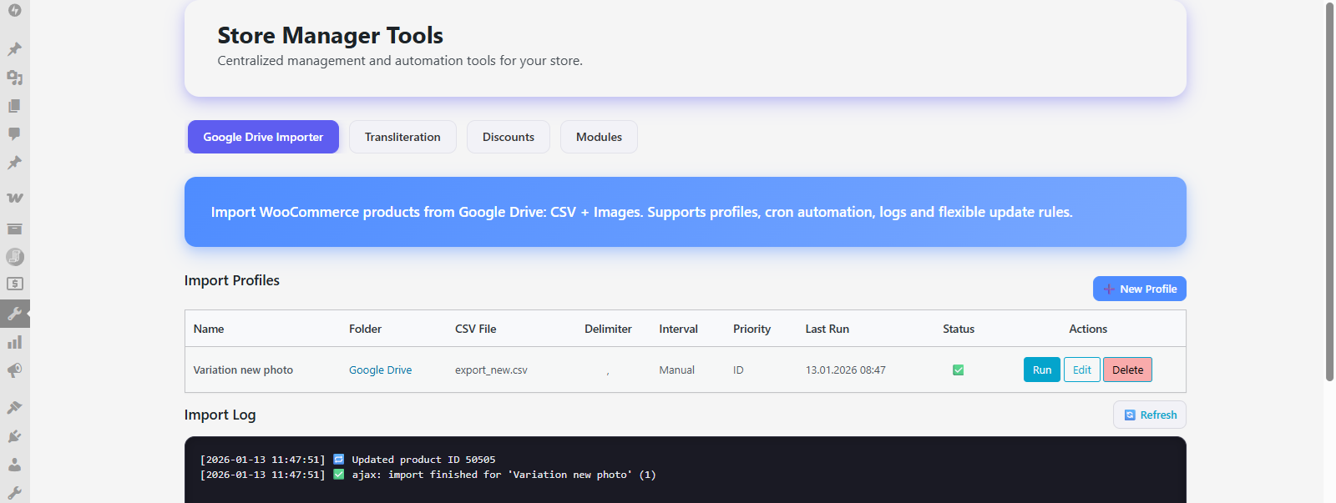
Task: Click the 'ID' priority cell
Action: click(738, 370)
